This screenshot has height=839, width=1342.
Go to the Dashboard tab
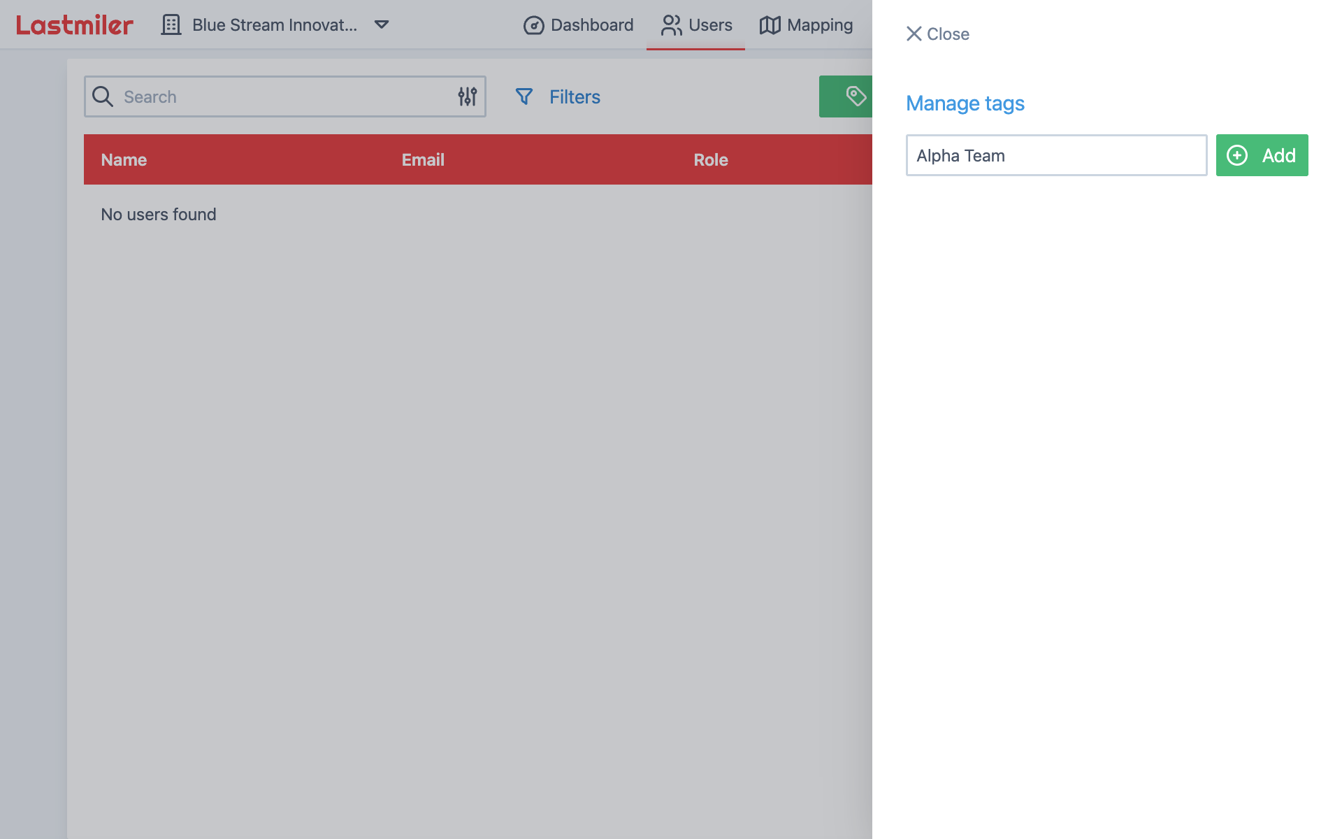click(579, 25)
